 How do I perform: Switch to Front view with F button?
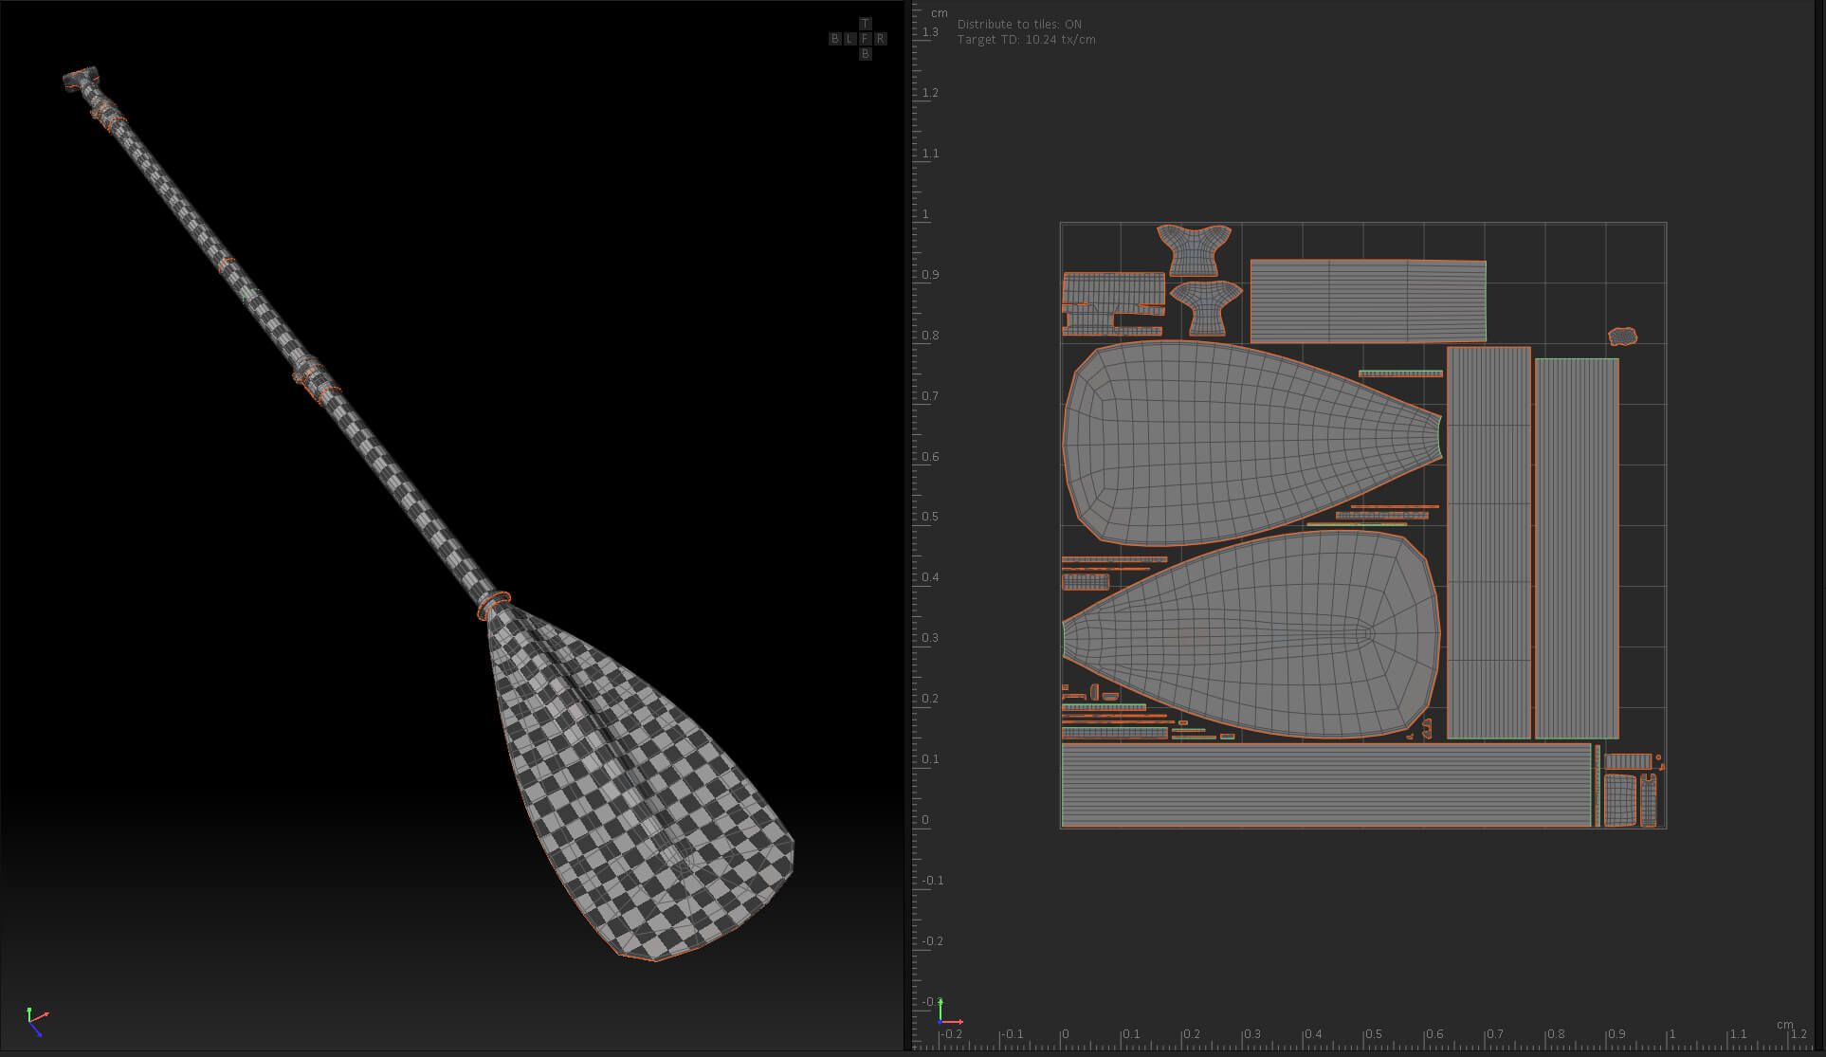coord(865,39)
